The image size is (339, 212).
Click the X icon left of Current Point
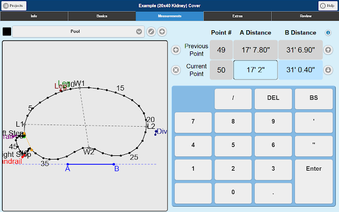click(176, 70)
